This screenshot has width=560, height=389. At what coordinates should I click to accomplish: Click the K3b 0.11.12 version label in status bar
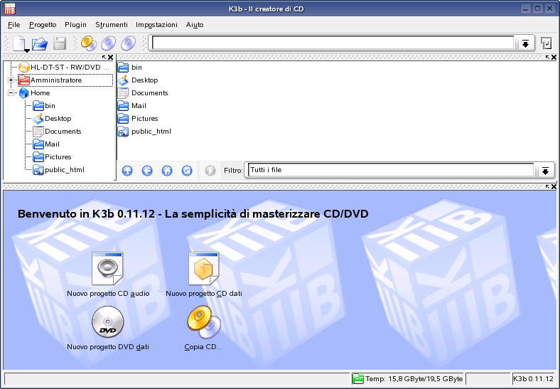click(533, 378)
